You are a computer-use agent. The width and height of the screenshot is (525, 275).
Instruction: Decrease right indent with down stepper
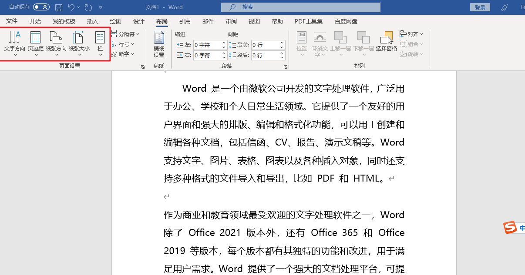224,58
